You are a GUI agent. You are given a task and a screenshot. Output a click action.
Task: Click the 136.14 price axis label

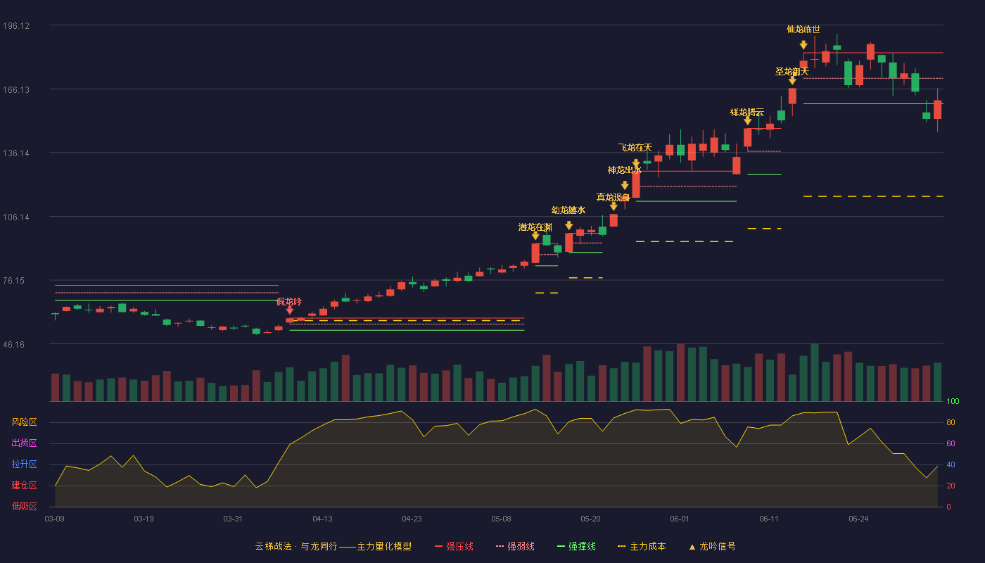(x=16, y=153)
